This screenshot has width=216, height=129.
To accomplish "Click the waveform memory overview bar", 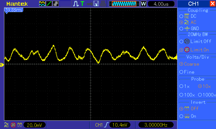I will pos(124,4).
